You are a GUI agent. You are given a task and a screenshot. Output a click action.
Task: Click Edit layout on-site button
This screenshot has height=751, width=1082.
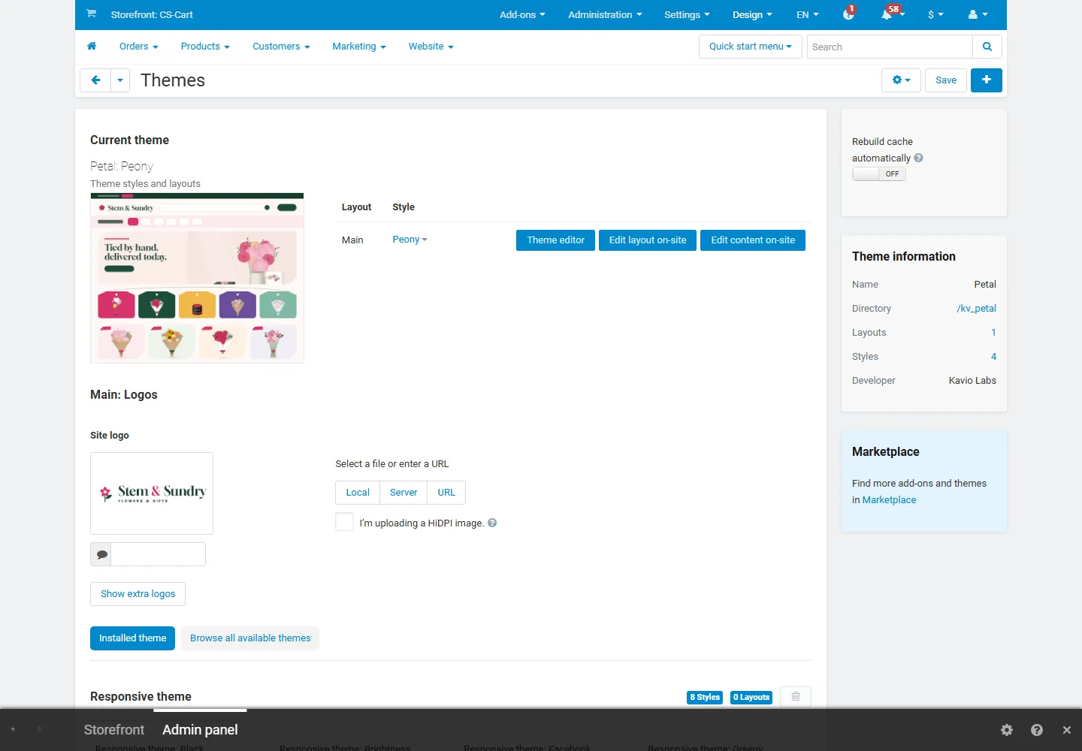[x=648, y=240]
